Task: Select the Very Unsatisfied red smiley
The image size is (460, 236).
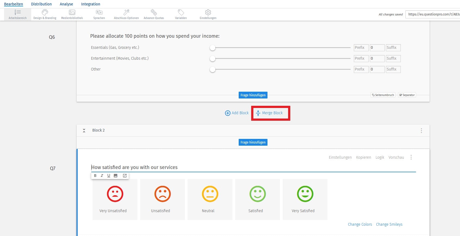Action: click(x=115, y=194)
